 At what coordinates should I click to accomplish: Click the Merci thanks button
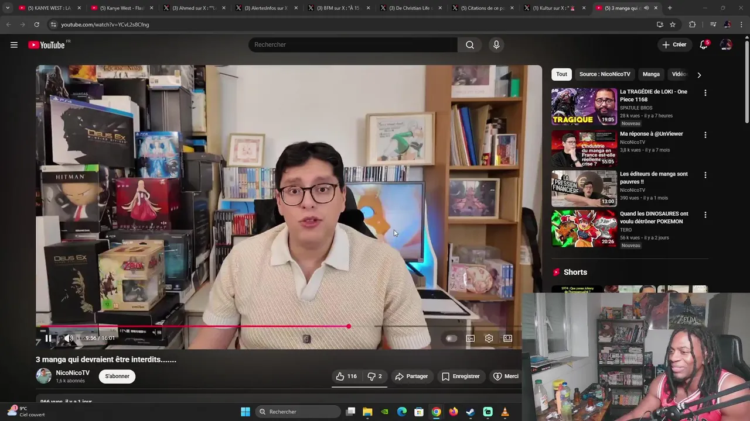click(x=506, y=376)
